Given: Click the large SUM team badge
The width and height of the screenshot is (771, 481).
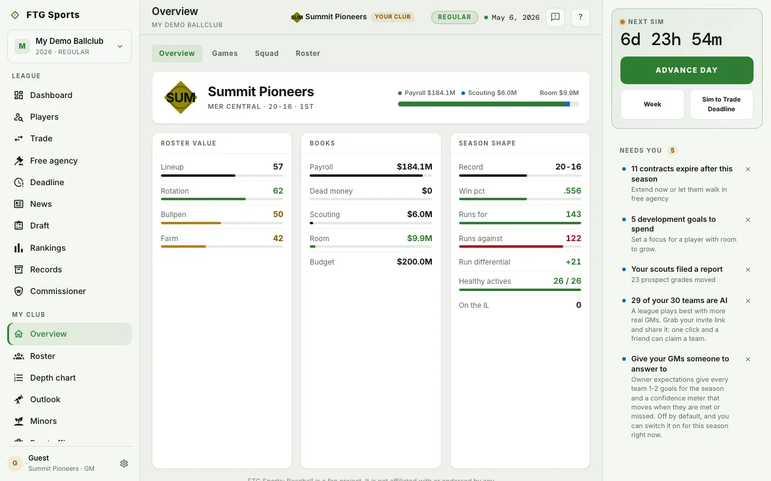Looking at the screenshot, I should click(181, 97).
